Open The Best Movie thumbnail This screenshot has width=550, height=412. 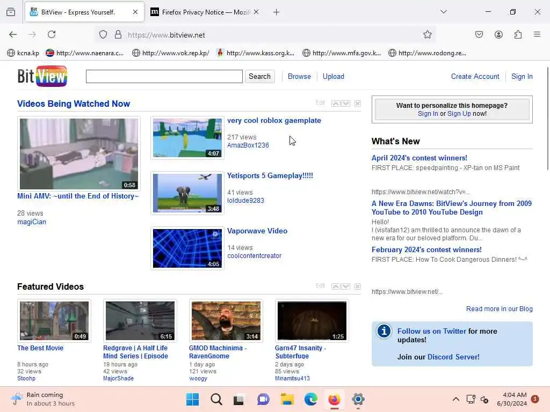(x=54, y=321)
